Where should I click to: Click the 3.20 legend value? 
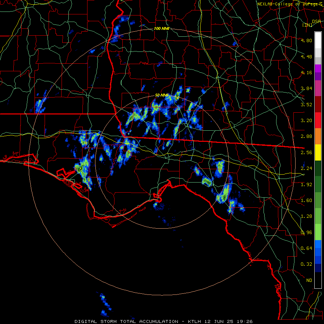tap(306, 121)
